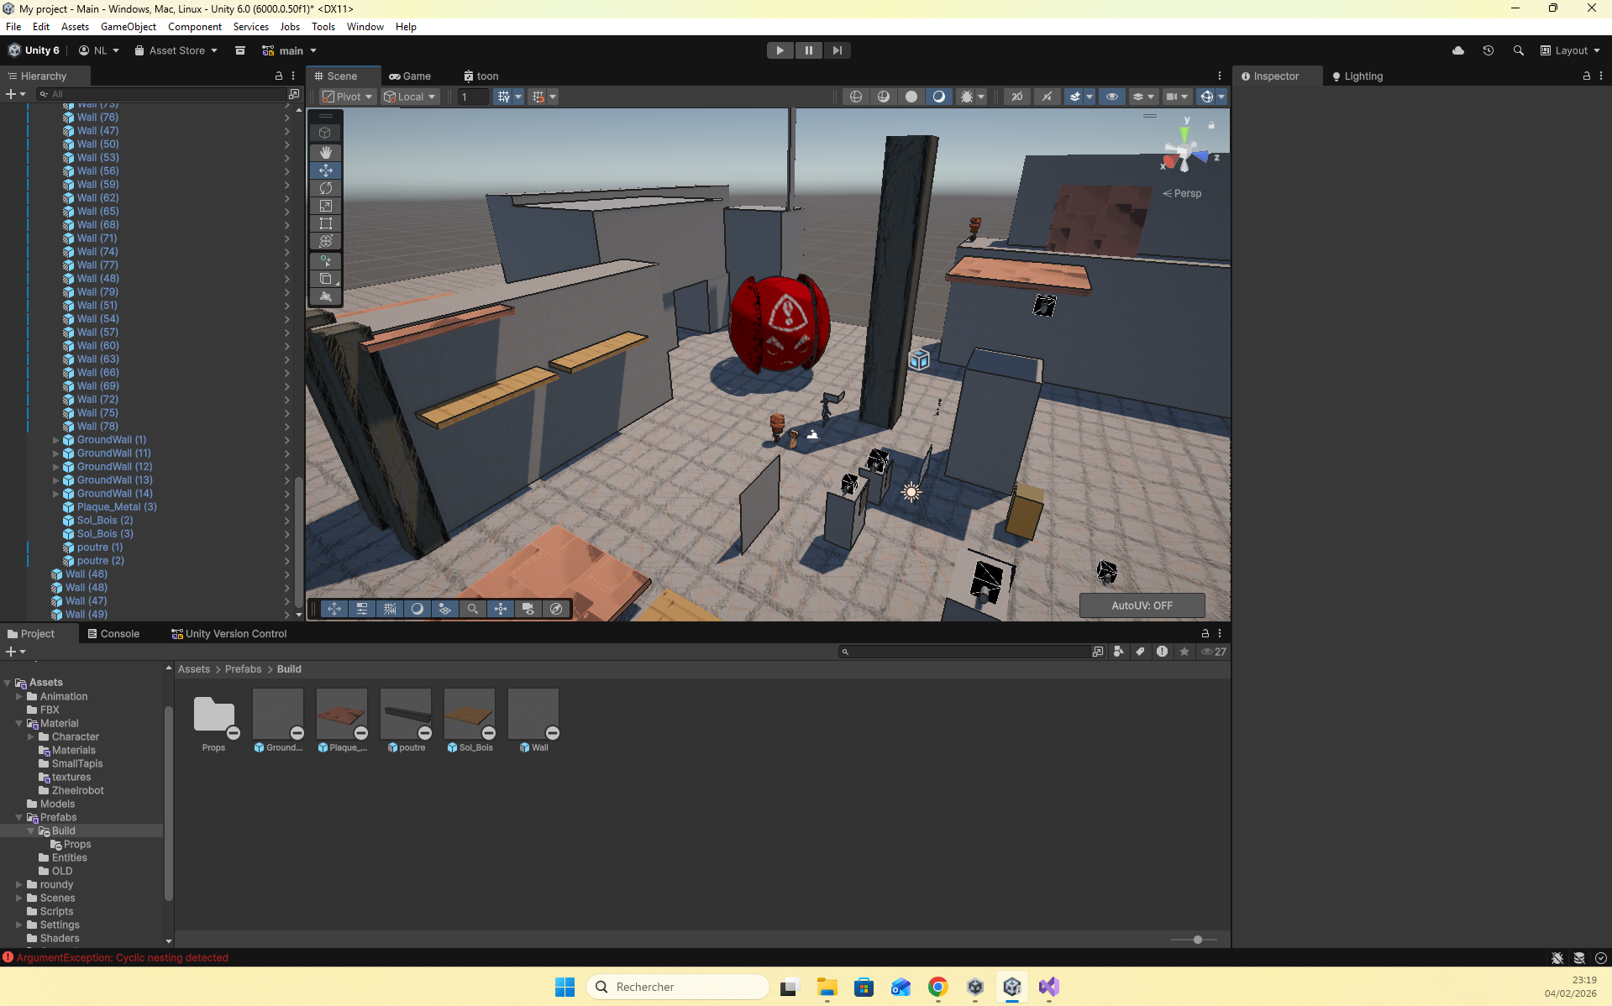
Task: Open the Window menu
Action: click(x=365, y=27)
